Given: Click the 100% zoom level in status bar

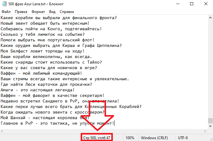Looking at the screenshot, I should [130, 138].
